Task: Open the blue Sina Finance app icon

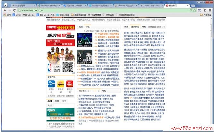Action: pos(51,84)
